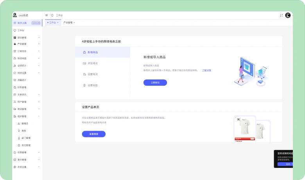Click the 系统设置 gear icon

click(15, 167)
